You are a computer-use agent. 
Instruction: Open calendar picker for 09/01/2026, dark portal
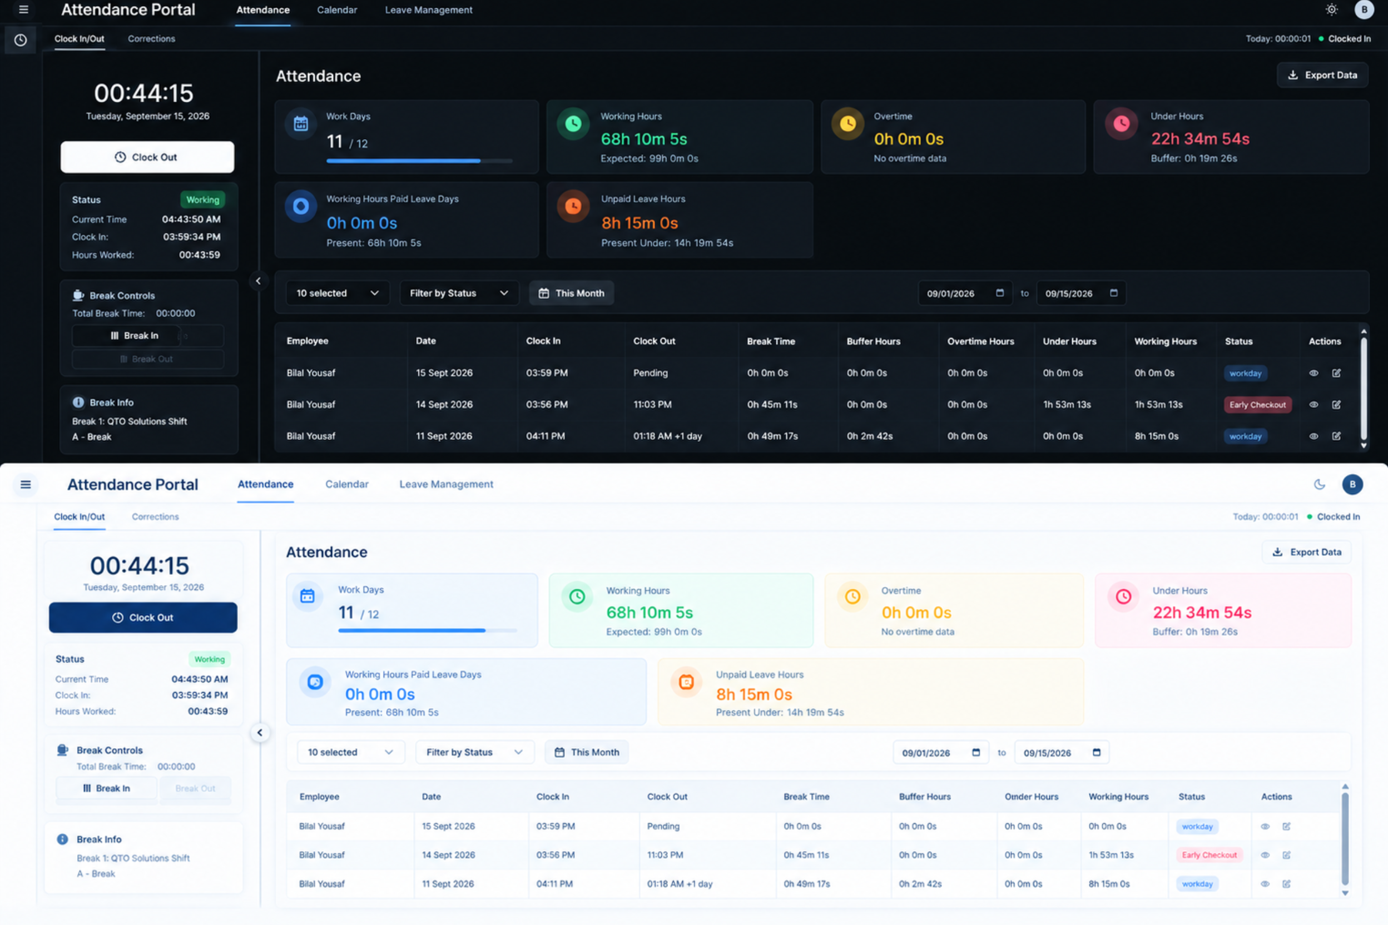[x=1000, y=292]
